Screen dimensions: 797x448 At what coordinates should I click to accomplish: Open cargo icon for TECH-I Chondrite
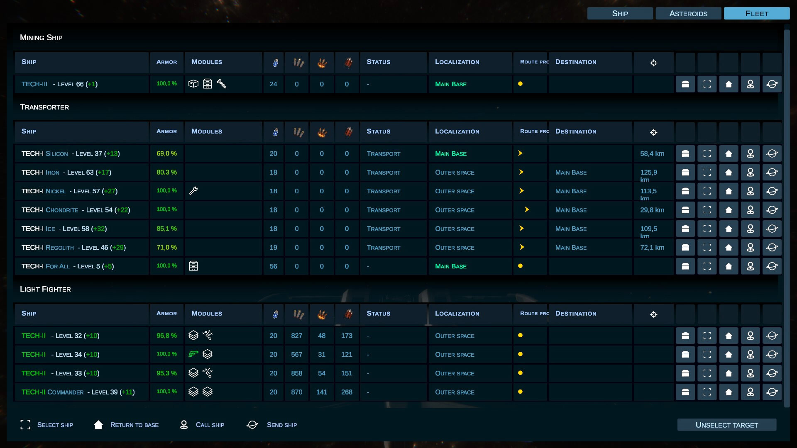[685, 210]
